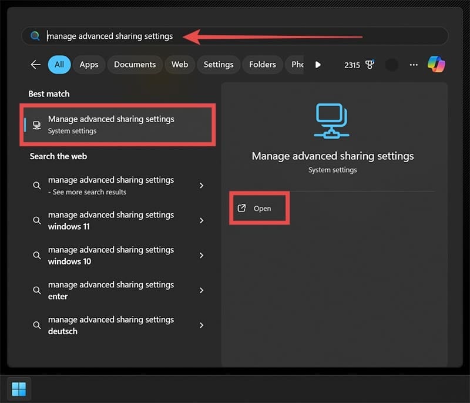Image resolution: width=470 pixels, height=403 pixels.
Task: Switch to the Apps filter tab
Action: click(89, 65)
